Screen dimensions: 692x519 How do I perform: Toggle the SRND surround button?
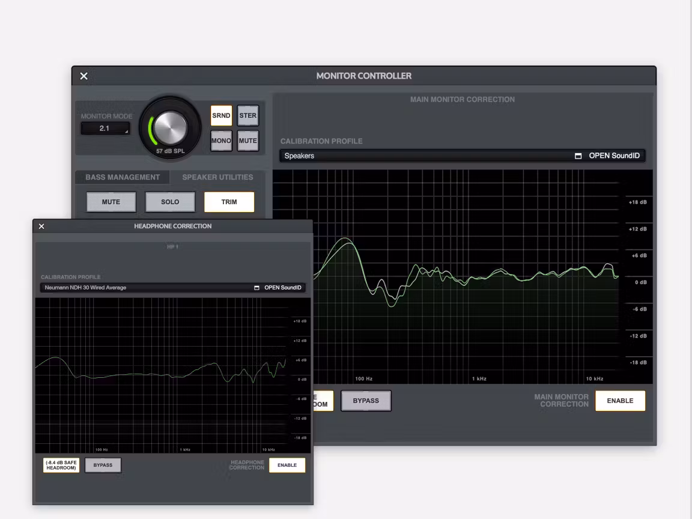(x=221, y=116)
